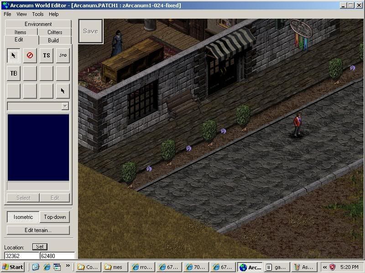The image size is (365, 273).
Task: Click the location field showing 62480
Action: 57,256
